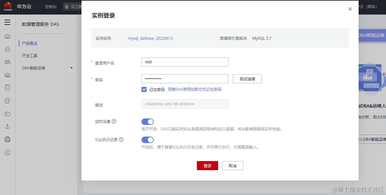Open 同意DAS使用加密方式记住密码 link
This screenshot has width=386, height=195.
(x=195, y=89)
